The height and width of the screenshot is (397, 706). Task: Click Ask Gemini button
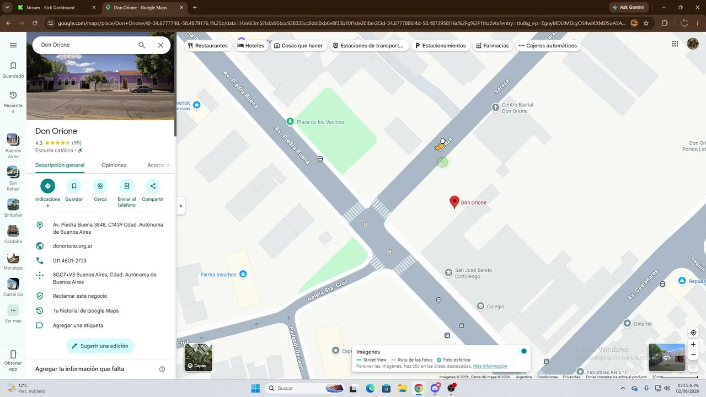point(628,8)
